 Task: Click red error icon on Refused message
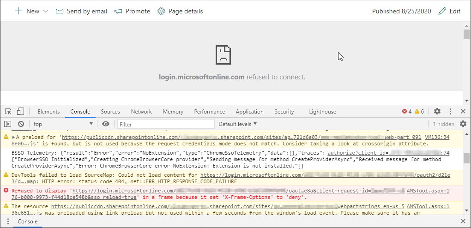(6, 191)
